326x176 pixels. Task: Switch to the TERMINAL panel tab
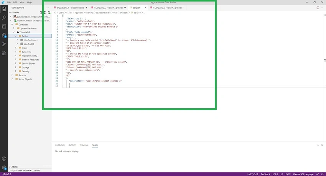click(x=84, y=145)
